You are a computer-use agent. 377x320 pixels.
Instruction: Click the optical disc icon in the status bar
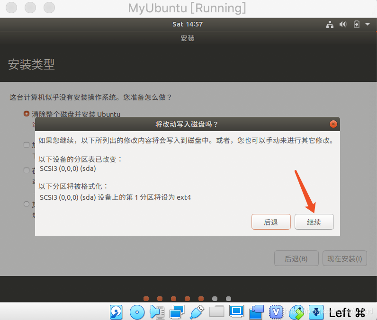tap(137, 312)
